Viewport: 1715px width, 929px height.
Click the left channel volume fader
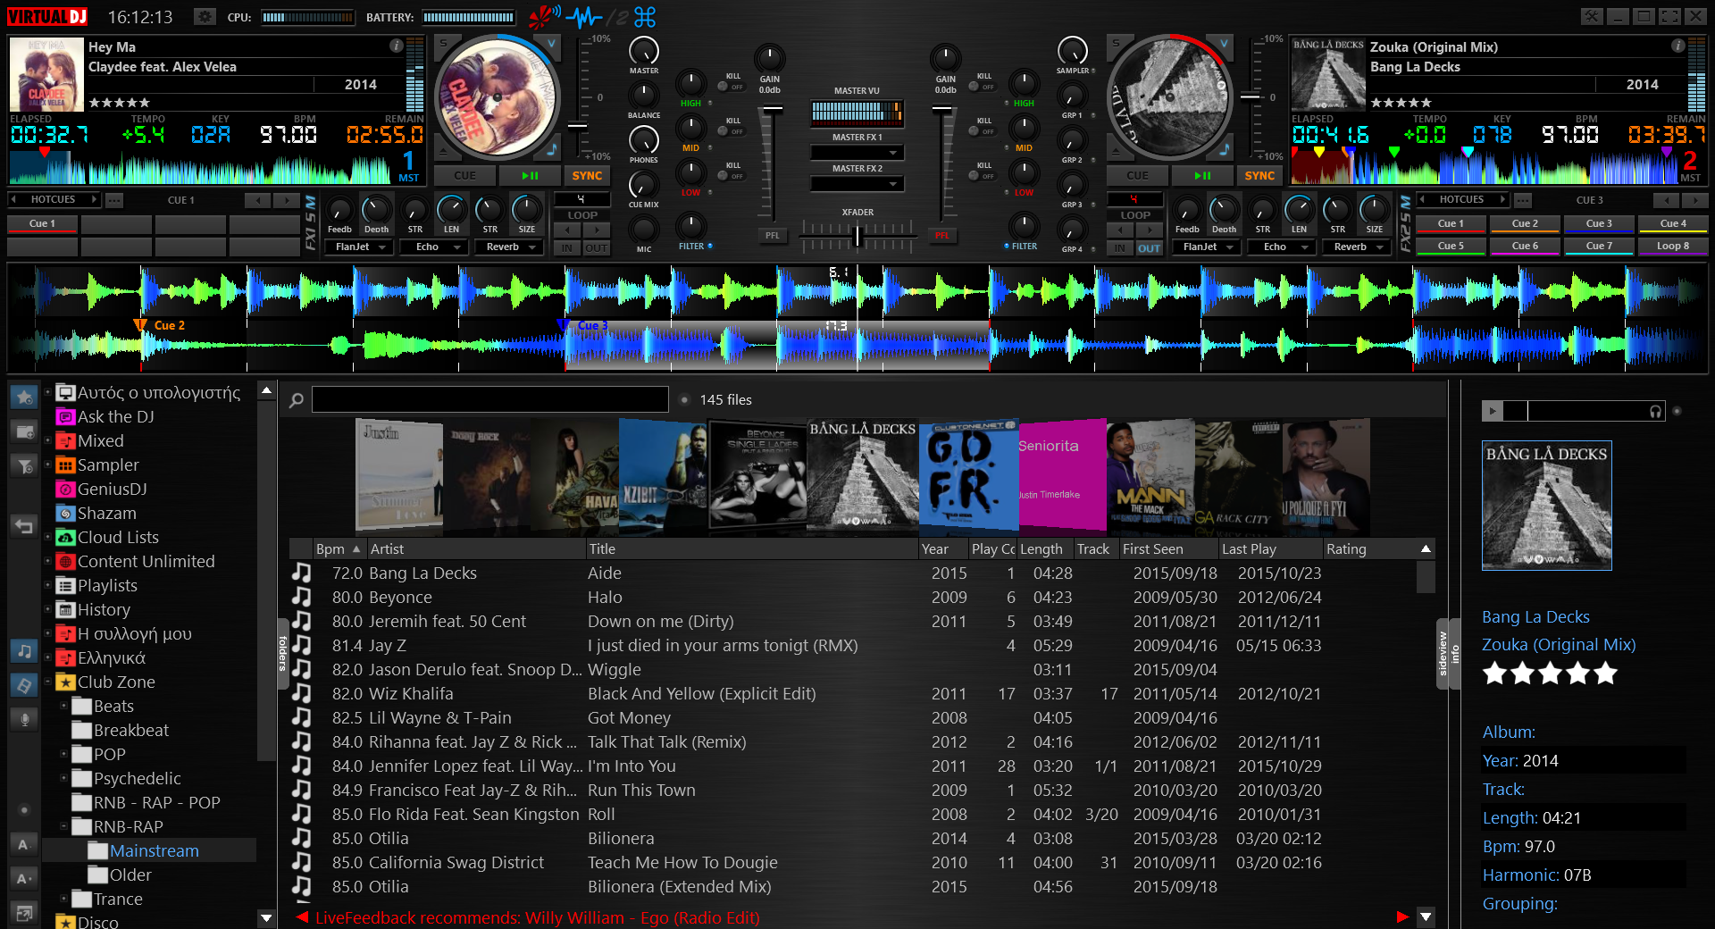(772, 111)
